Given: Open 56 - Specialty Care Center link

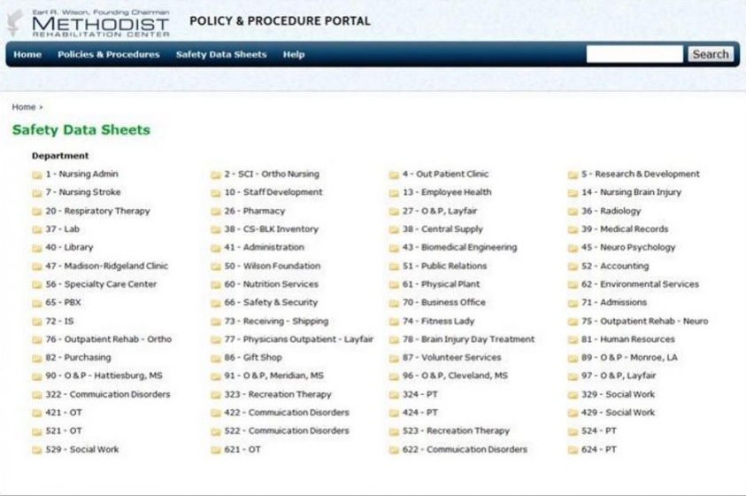Looking at the screenshot, I should click(x=102, y=284).
